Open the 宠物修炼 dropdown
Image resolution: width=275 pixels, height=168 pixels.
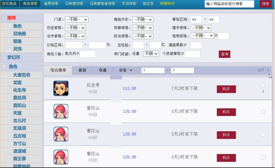pos(202,36)
